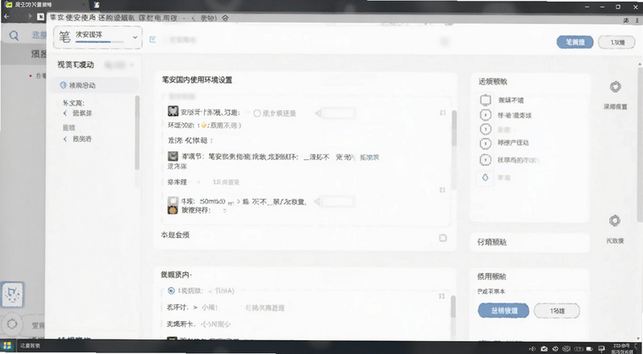Select the radio button on the first settings row
643x354 pixels.
tap(257, 113)
